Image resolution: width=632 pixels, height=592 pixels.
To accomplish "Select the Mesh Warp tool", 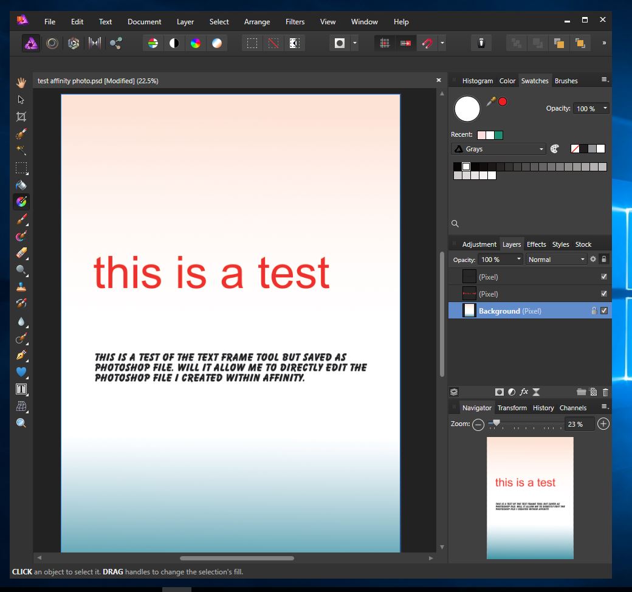I will pos(21,405).
